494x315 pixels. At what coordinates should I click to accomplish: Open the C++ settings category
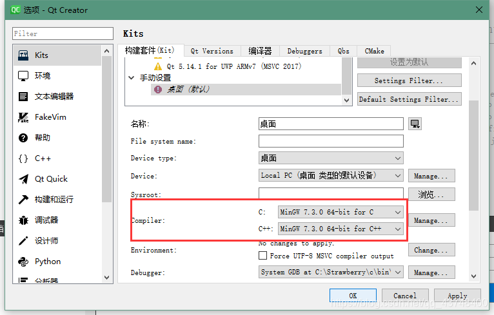(57, 158)
